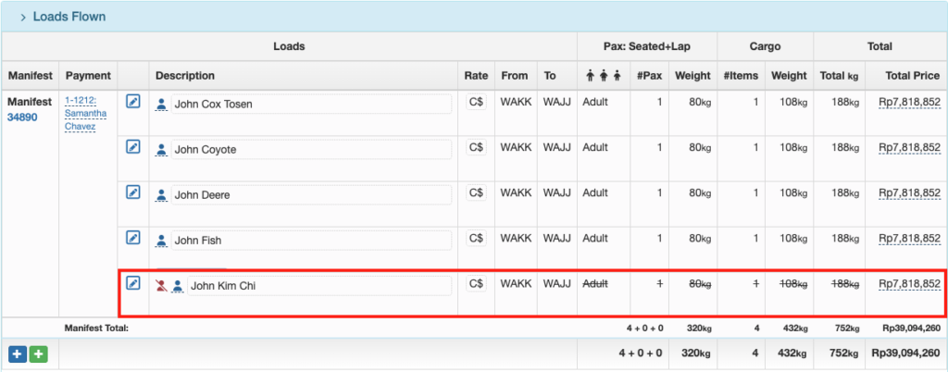Click C$ rate button for John Cox Tosen
948x372 pixels.
click(476, 102)
